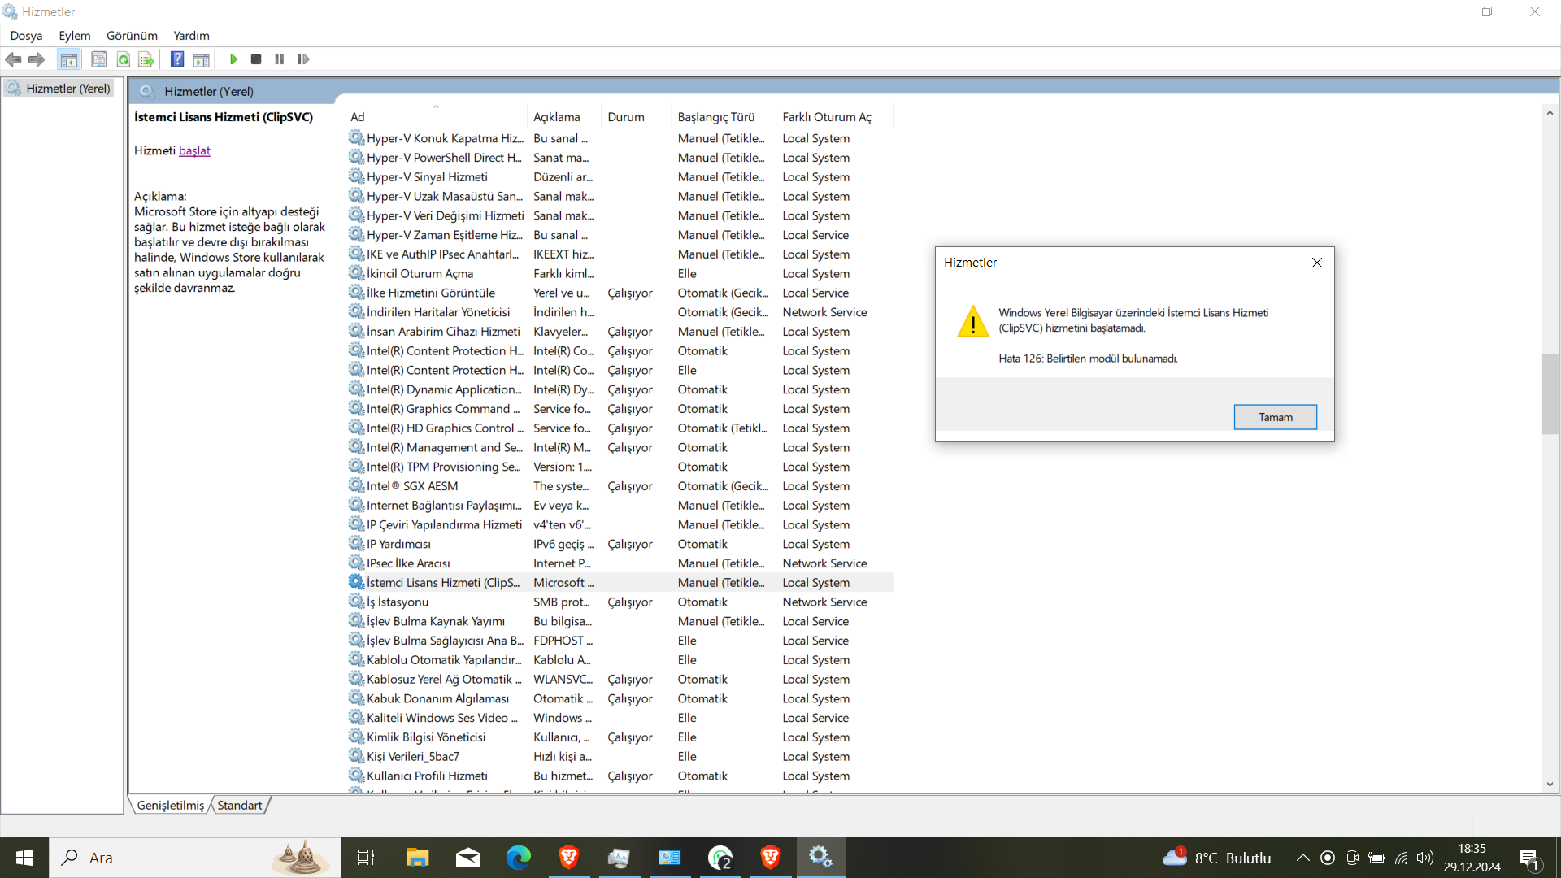
Task: Click the Refresh toolbar icon
Action: pos(124,59)
